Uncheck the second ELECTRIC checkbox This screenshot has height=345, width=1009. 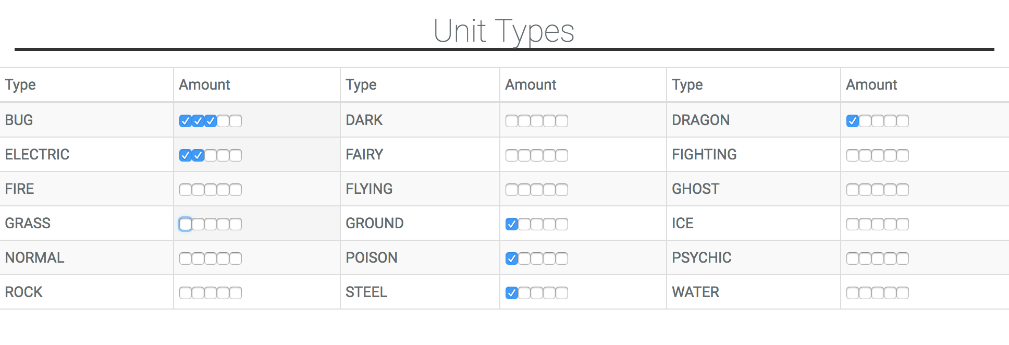198,155
